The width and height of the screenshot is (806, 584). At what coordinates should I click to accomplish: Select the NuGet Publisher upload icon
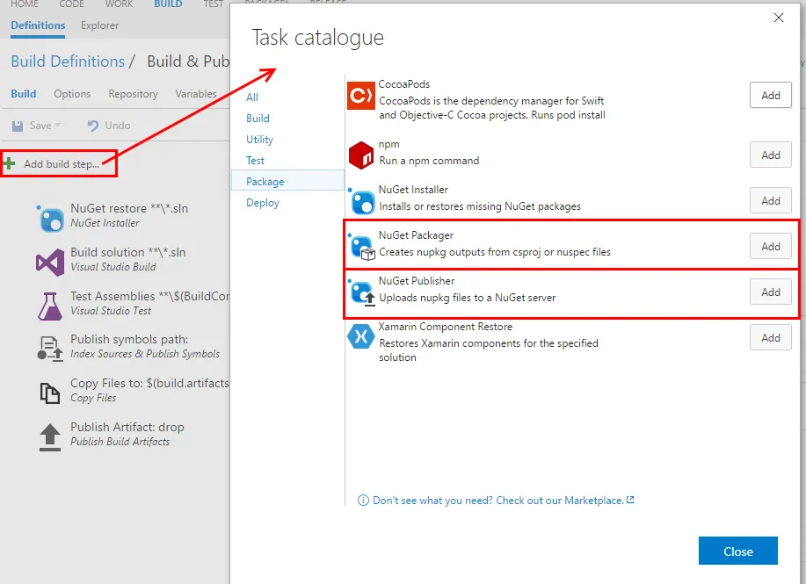click(x=359, y=292)
